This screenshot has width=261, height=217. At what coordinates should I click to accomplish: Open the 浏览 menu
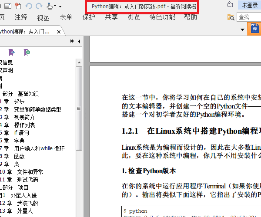(134, 17)
